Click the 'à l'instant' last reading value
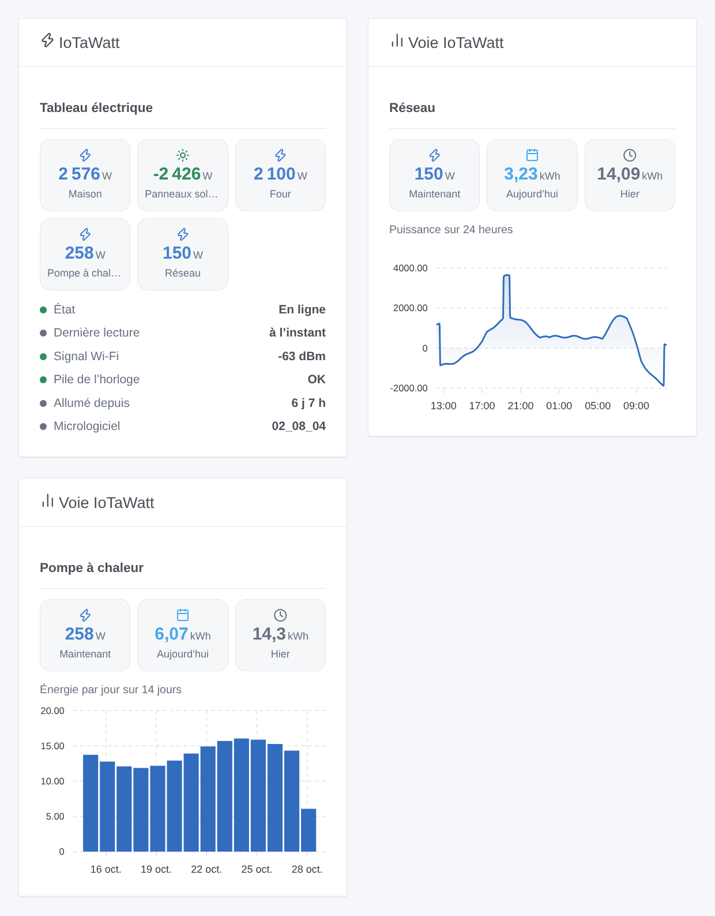715x916 pixels. click(298, 332)
